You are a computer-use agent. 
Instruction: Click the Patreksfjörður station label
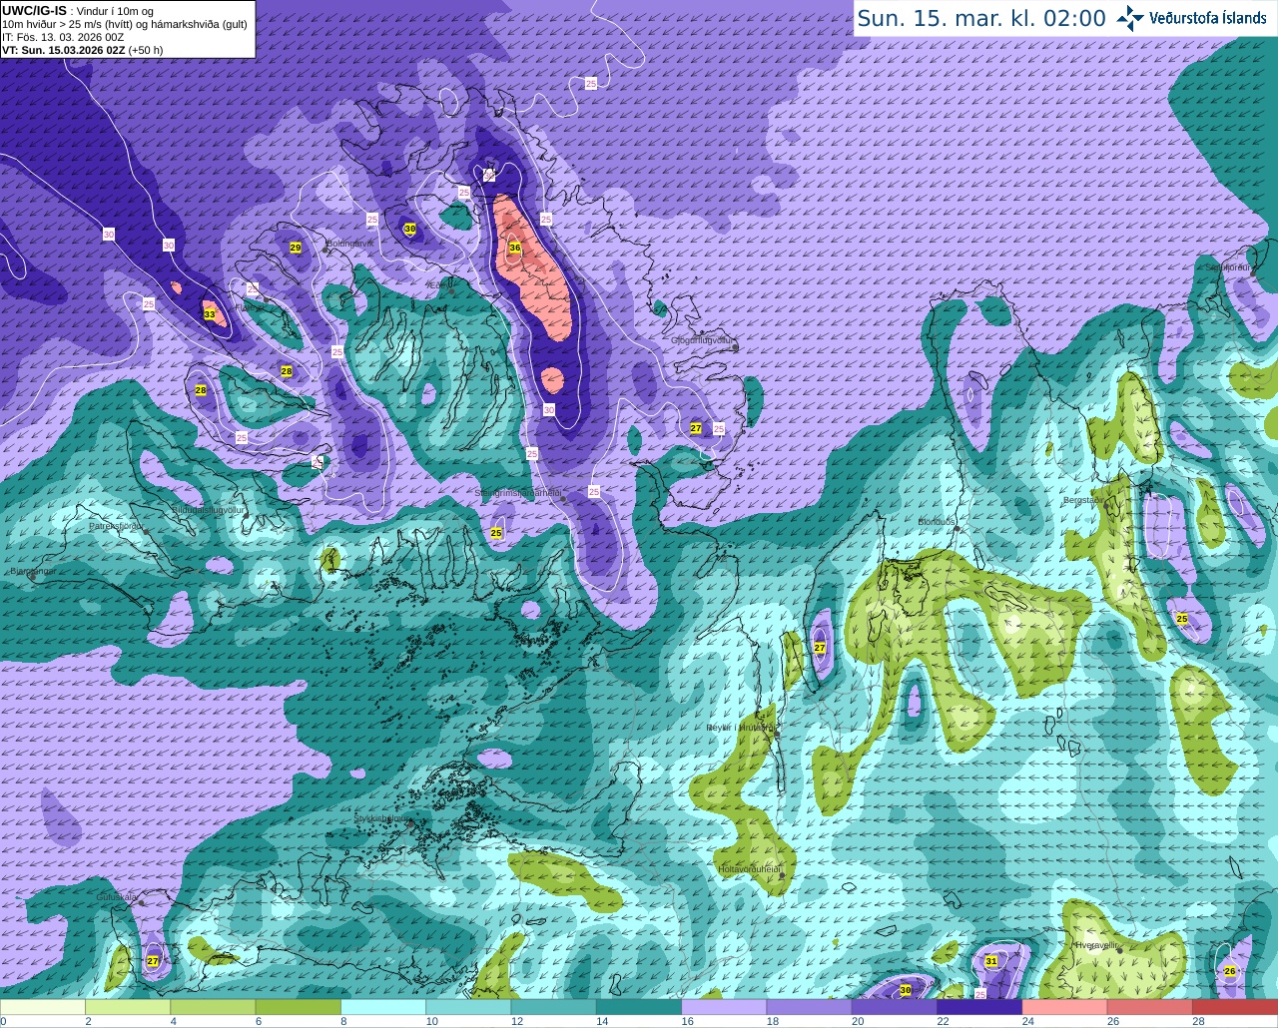click(x=116, y=525)
